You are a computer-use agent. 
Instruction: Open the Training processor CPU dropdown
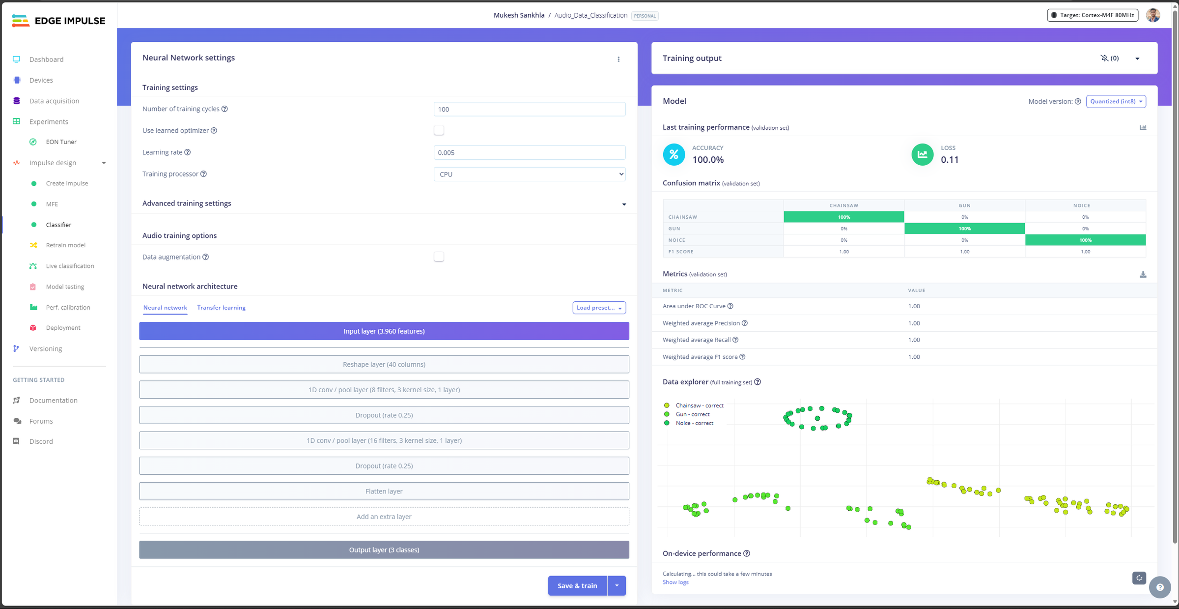click(x=530, y=174)
